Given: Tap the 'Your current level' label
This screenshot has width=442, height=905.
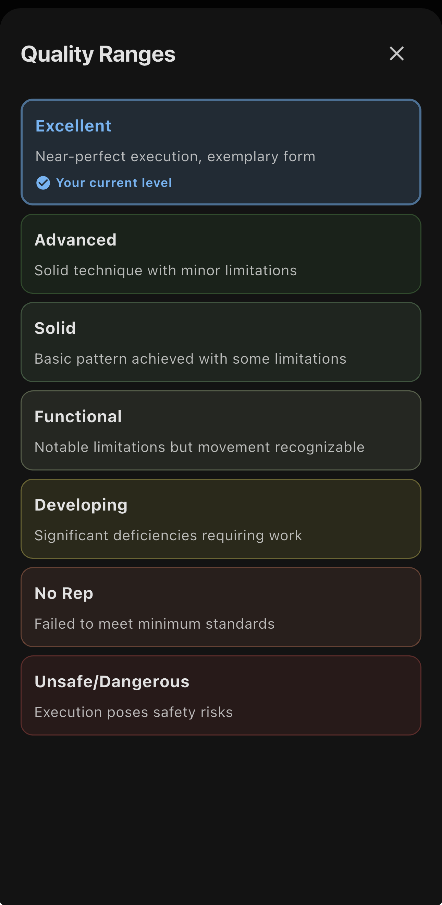Looking at the screenshot, I should click(x=114, y=183).
